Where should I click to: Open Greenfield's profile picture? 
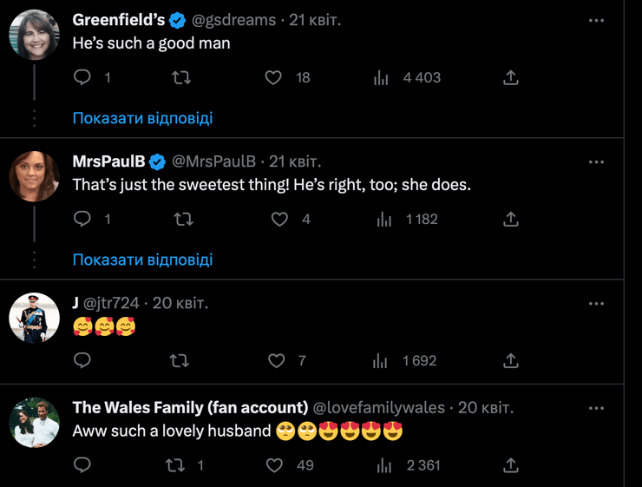point(34,36)
